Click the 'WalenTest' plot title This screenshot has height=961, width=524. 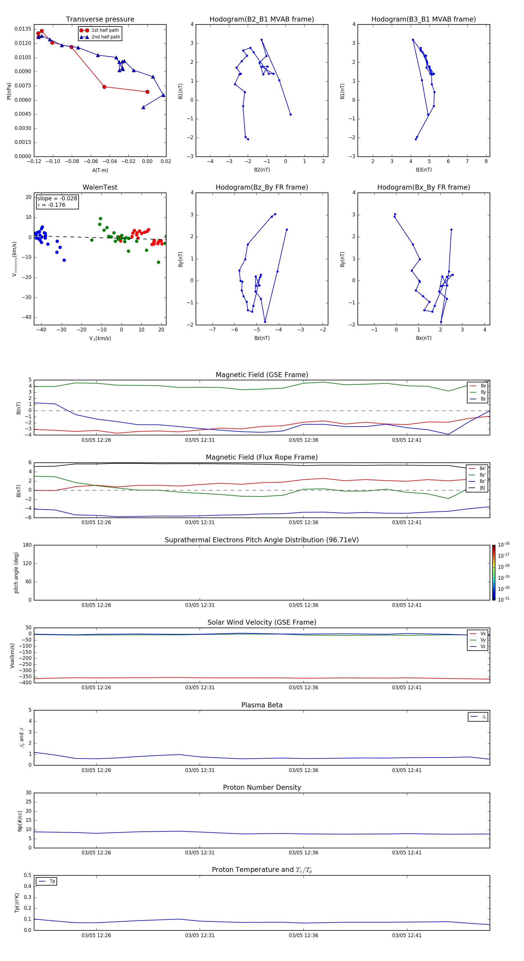click(x=100, y=187)
